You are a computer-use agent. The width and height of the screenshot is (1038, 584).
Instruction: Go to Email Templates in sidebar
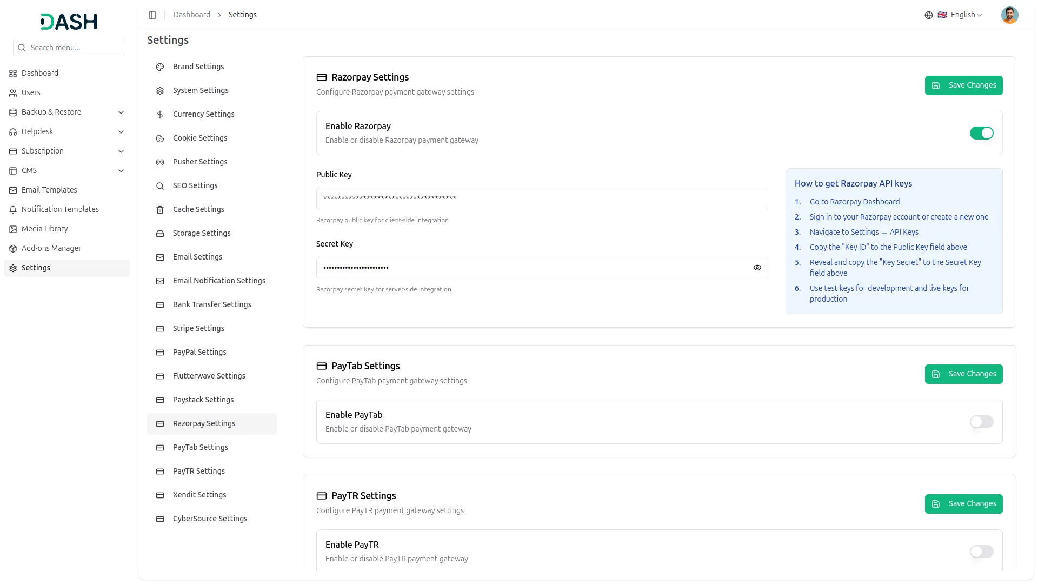pos(49,190)
